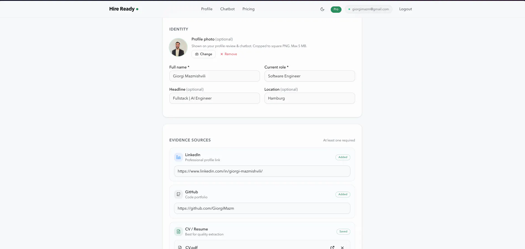
Task: Focus the Full name field
Action: point(215,76)
